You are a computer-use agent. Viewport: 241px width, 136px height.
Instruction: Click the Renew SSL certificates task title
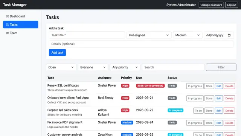[63, 85]
